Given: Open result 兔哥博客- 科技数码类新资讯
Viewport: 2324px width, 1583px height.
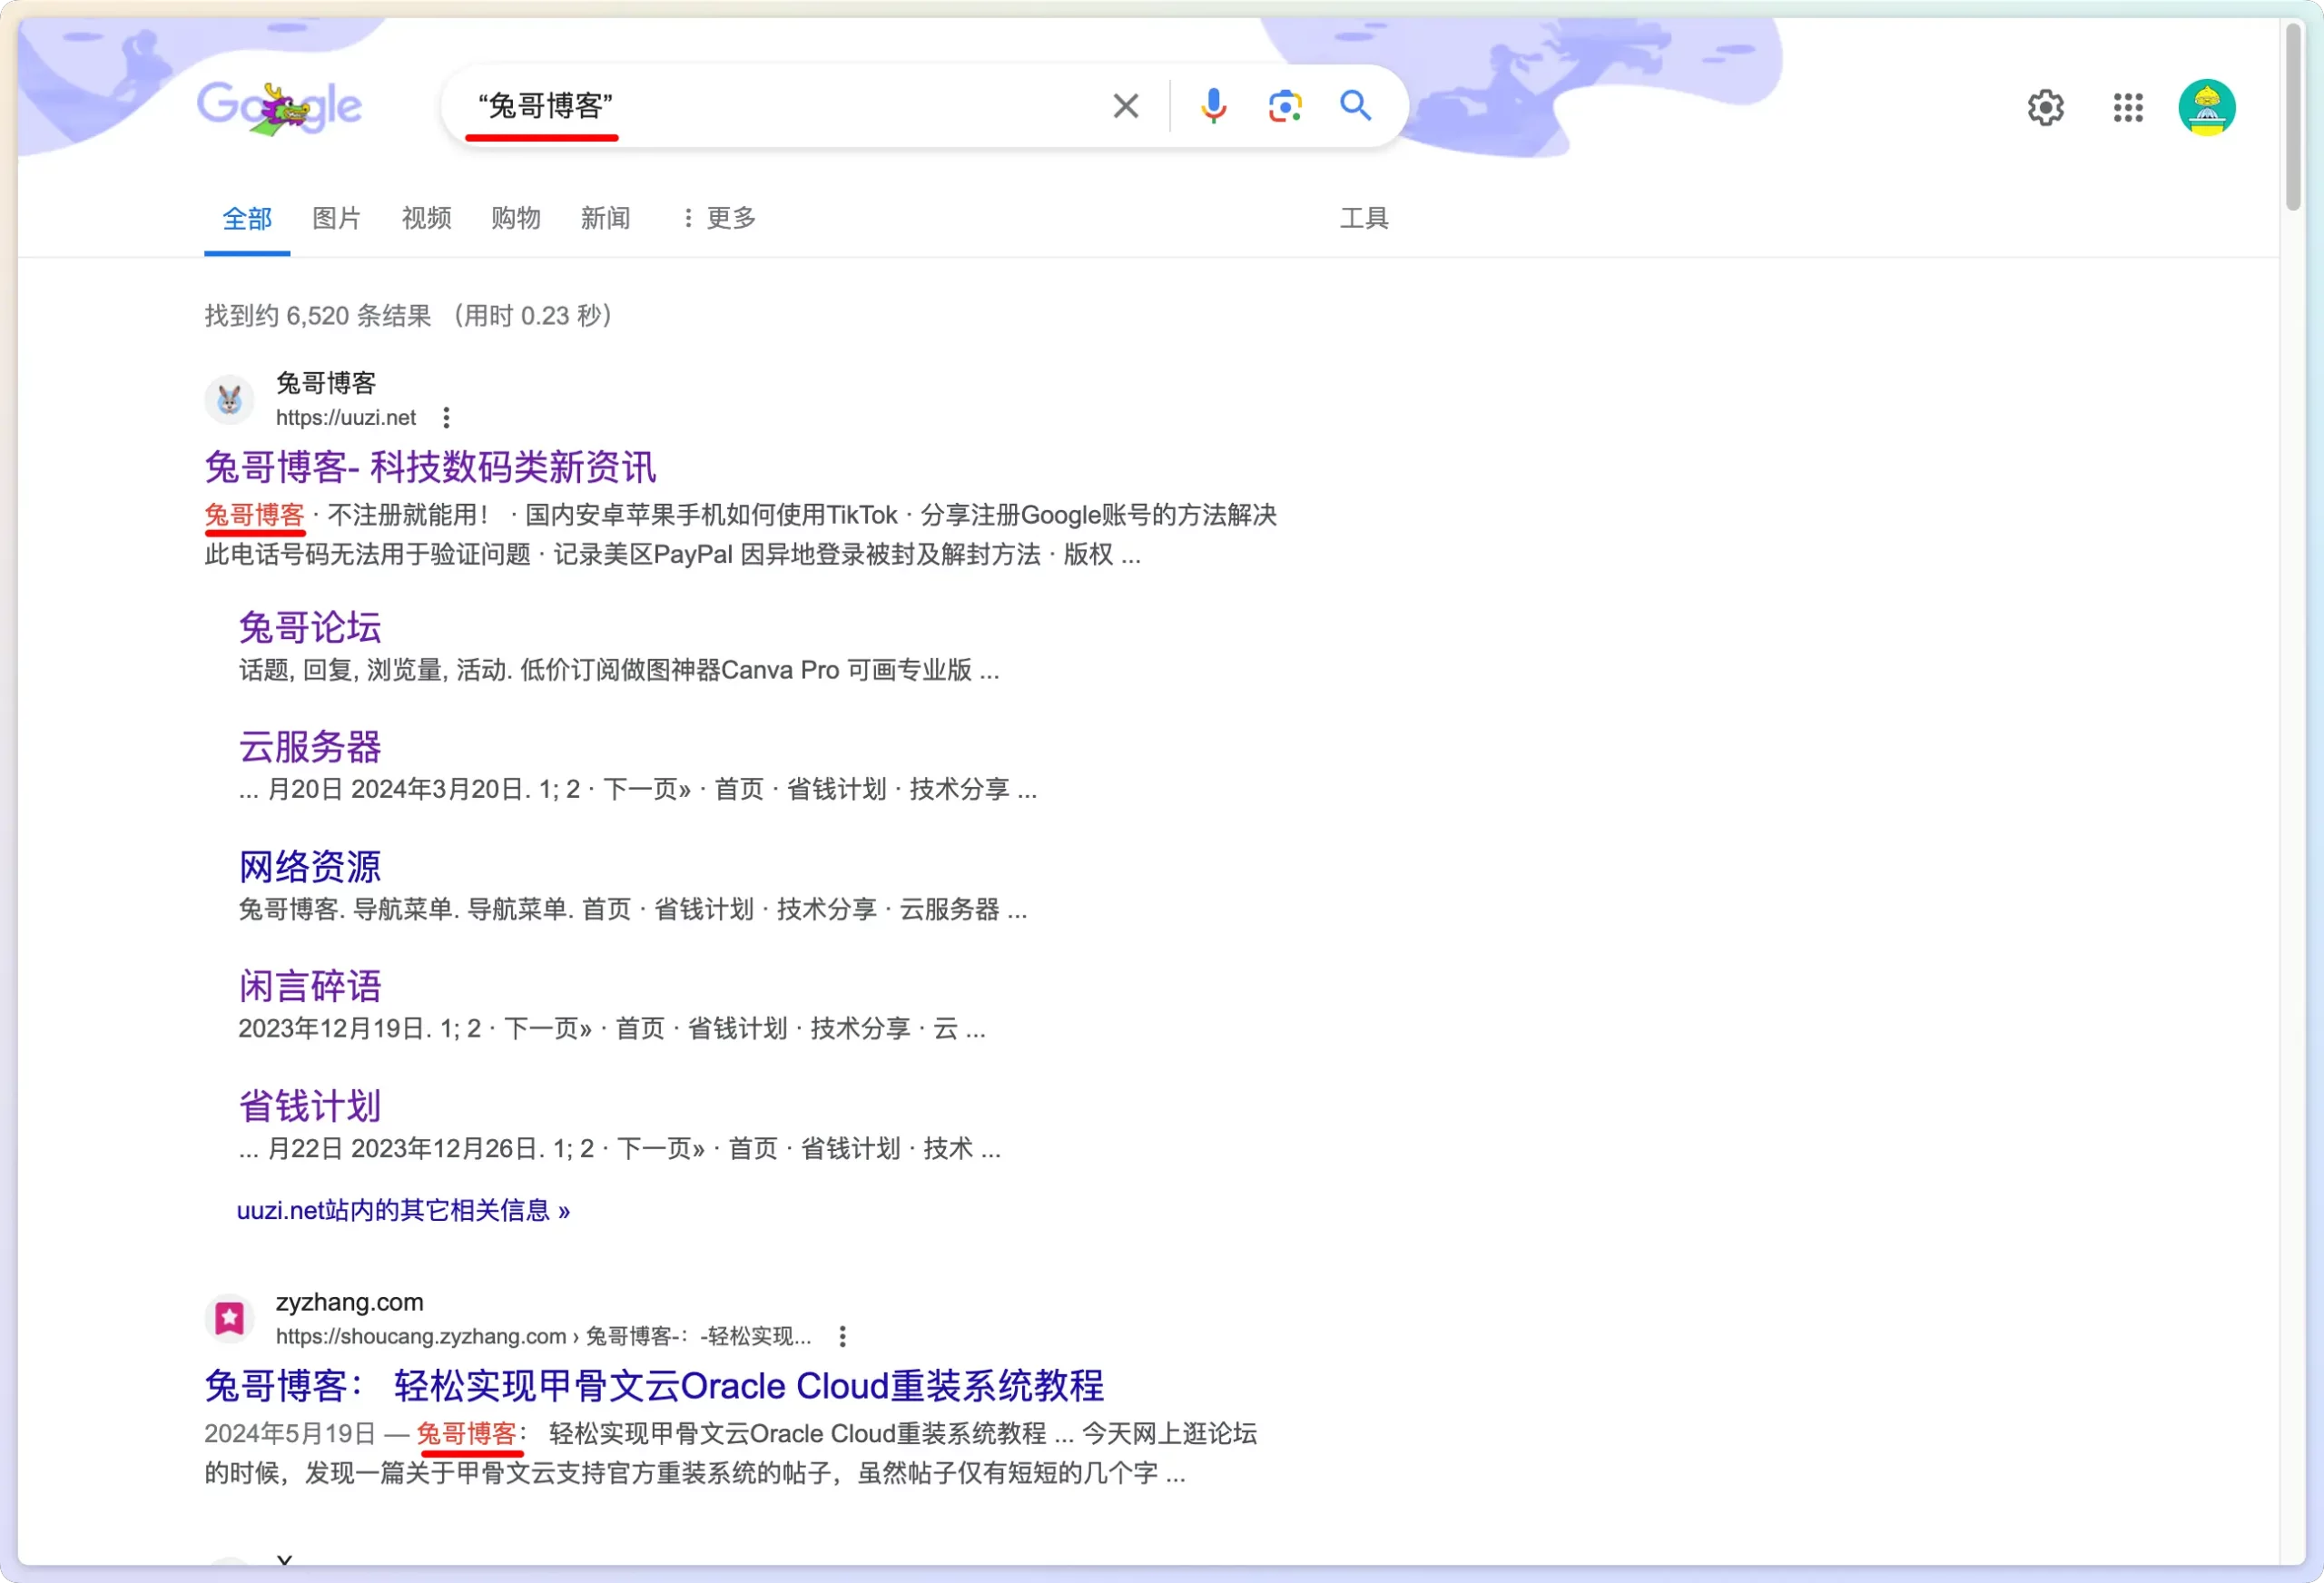Looking at the screenshot, I should [x=430, y=467].
